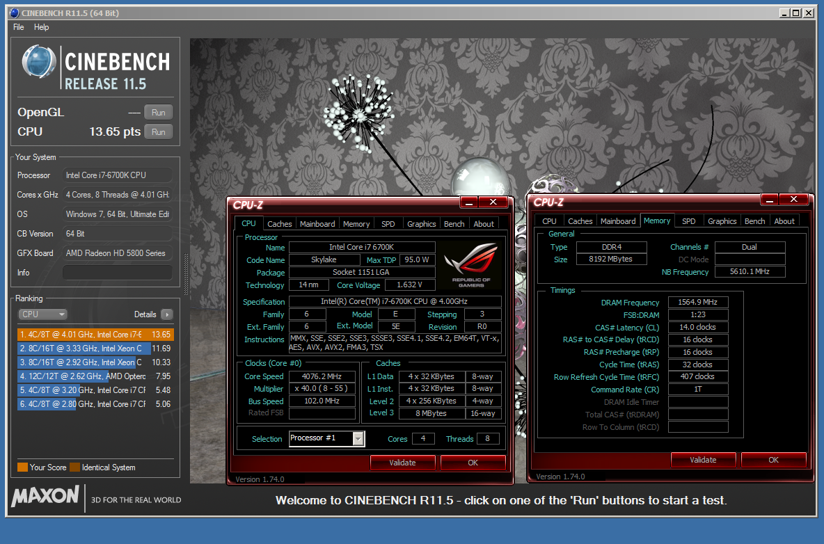Switch to SPD tab in left CPU-Z
This screenshot has width=824, height=544.
[x=388, y=224]
